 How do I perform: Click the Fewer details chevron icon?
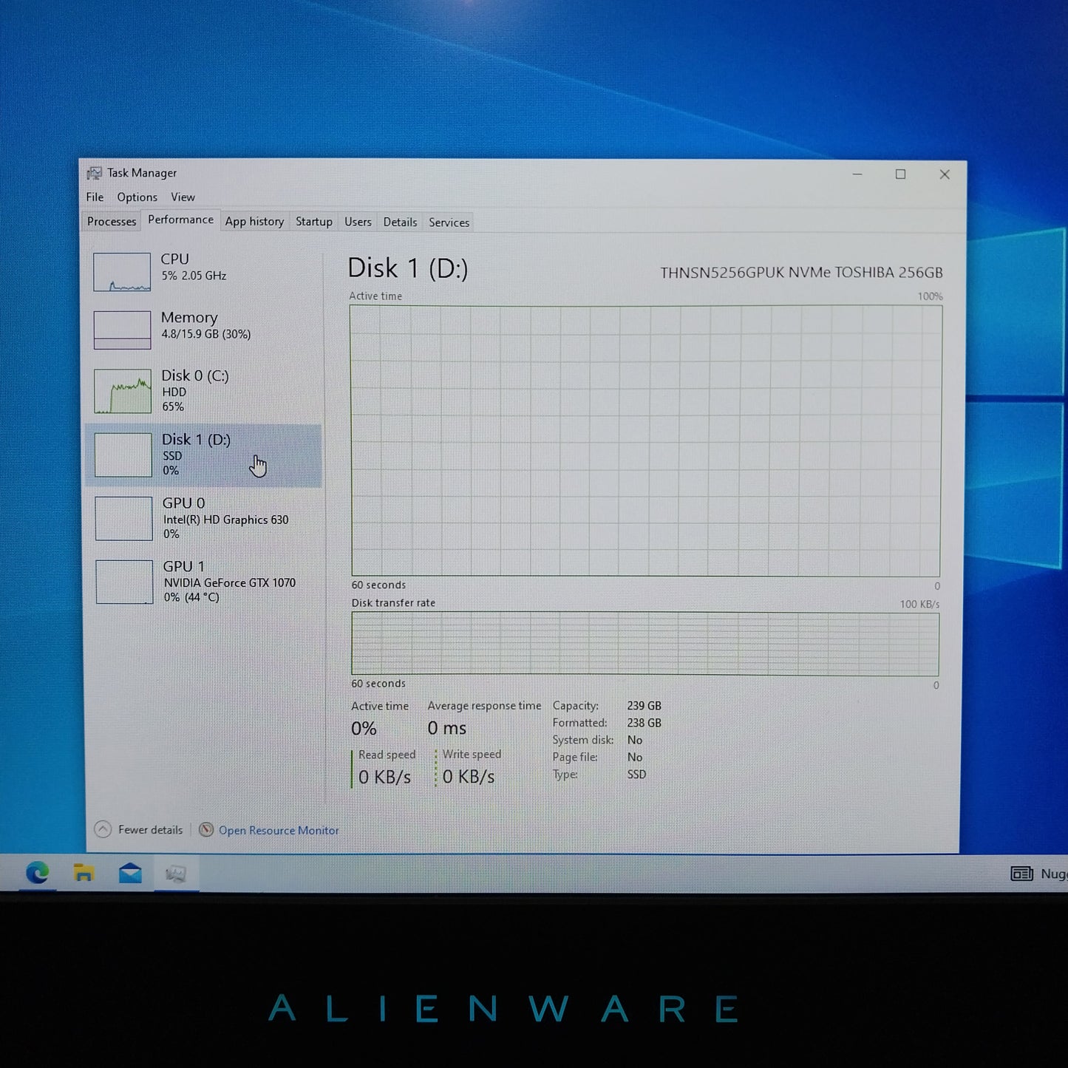coord(103,829)
